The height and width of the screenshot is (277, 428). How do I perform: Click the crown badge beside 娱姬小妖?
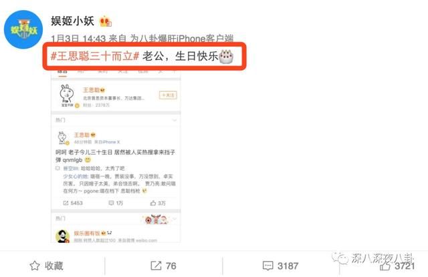click(x=106, y=21)
